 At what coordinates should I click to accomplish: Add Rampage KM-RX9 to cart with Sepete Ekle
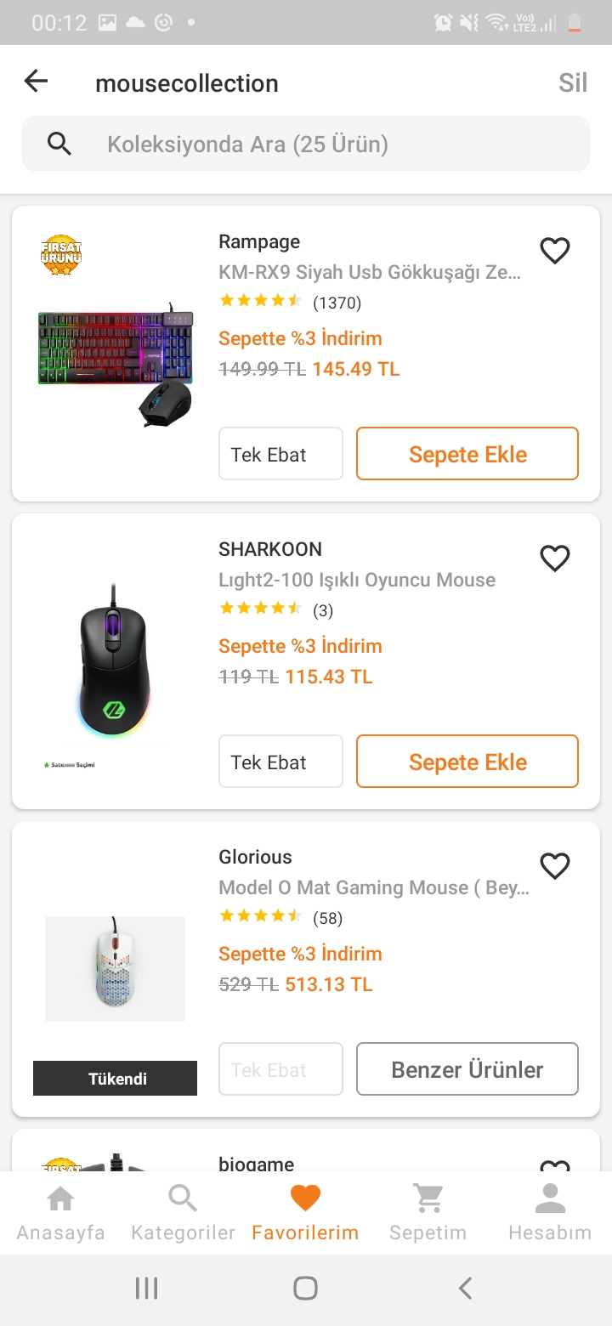tap(467, 454)
